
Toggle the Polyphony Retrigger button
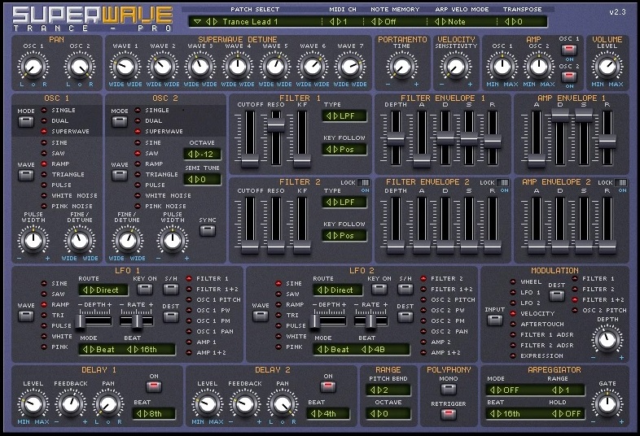(x=449, y=413)
